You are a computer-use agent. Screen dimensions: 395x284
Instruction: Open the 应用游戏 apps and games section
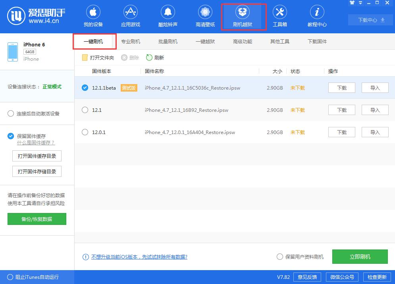point(130,16)
